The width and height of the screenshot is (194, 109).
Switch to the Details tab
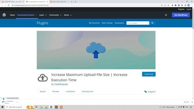(x=43, y=91)
